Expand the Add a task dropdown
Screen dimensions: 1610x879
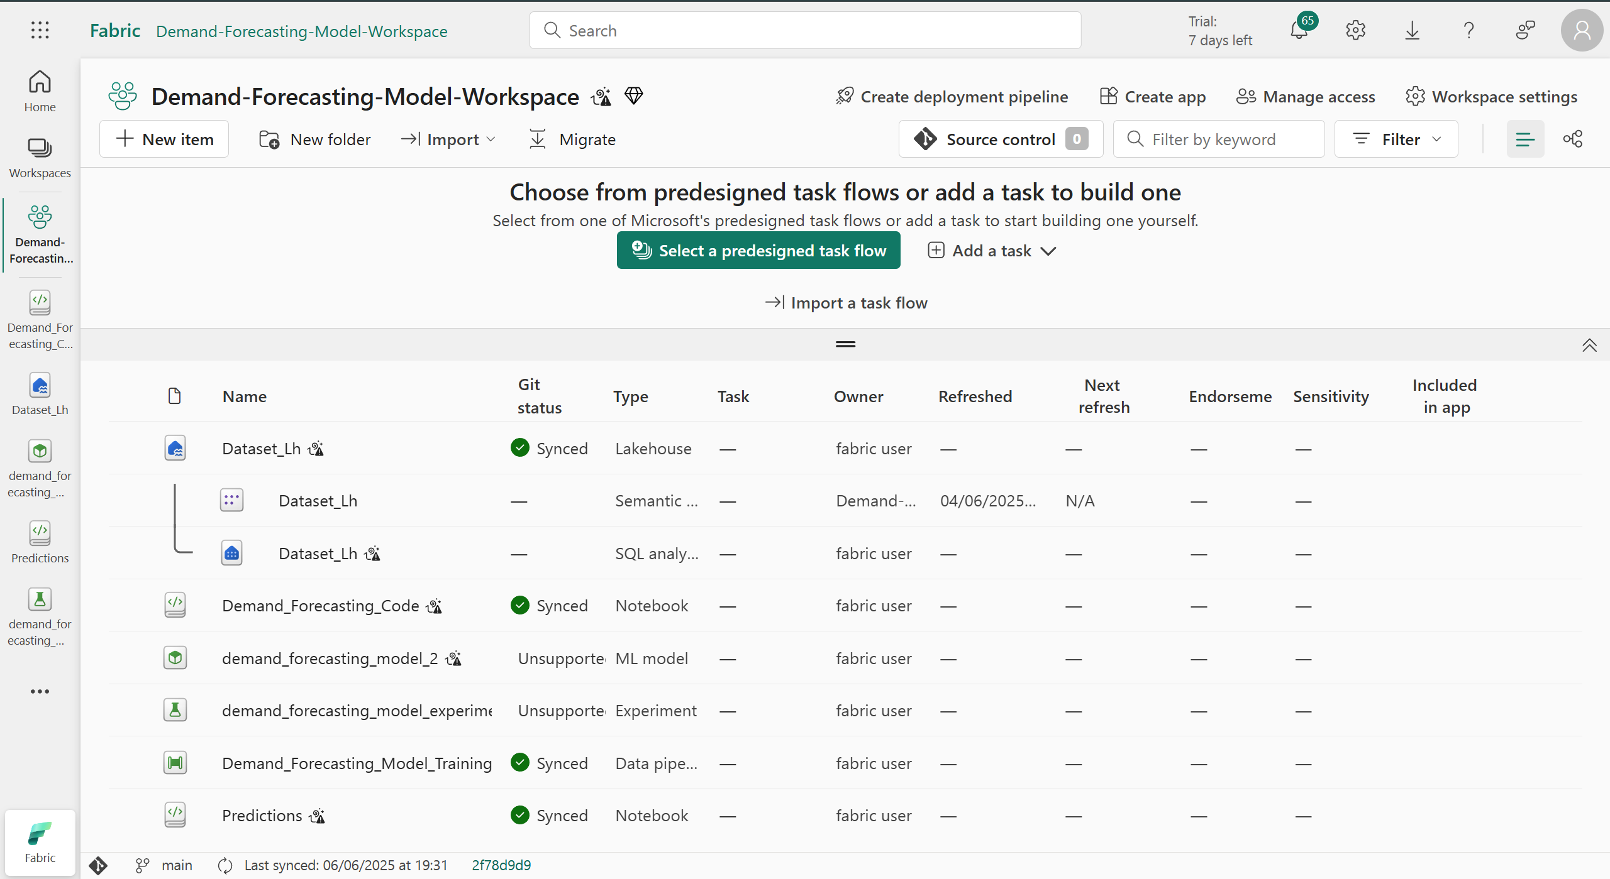(x=992, y=250)
